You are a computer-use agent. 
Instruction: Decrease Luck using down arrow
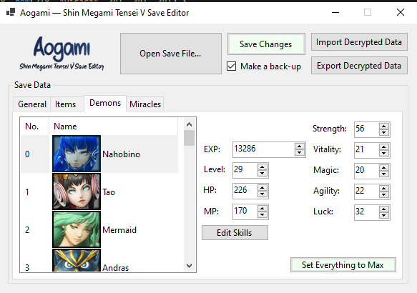[384, 215]
